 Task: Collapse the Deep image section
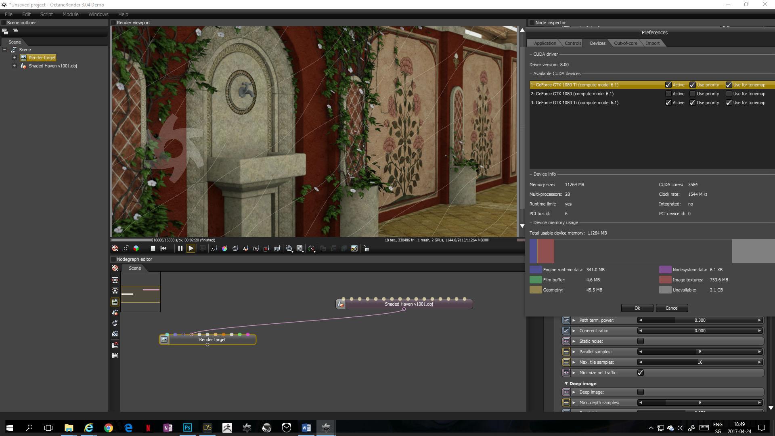point(566,384)
